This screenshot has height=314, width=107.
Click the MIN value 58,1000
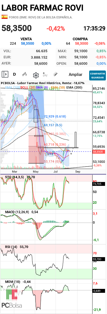pos(81,57)
